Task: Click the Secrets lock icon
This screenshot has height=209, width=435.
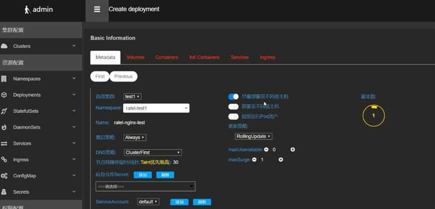Action: (x=4, y=192)
